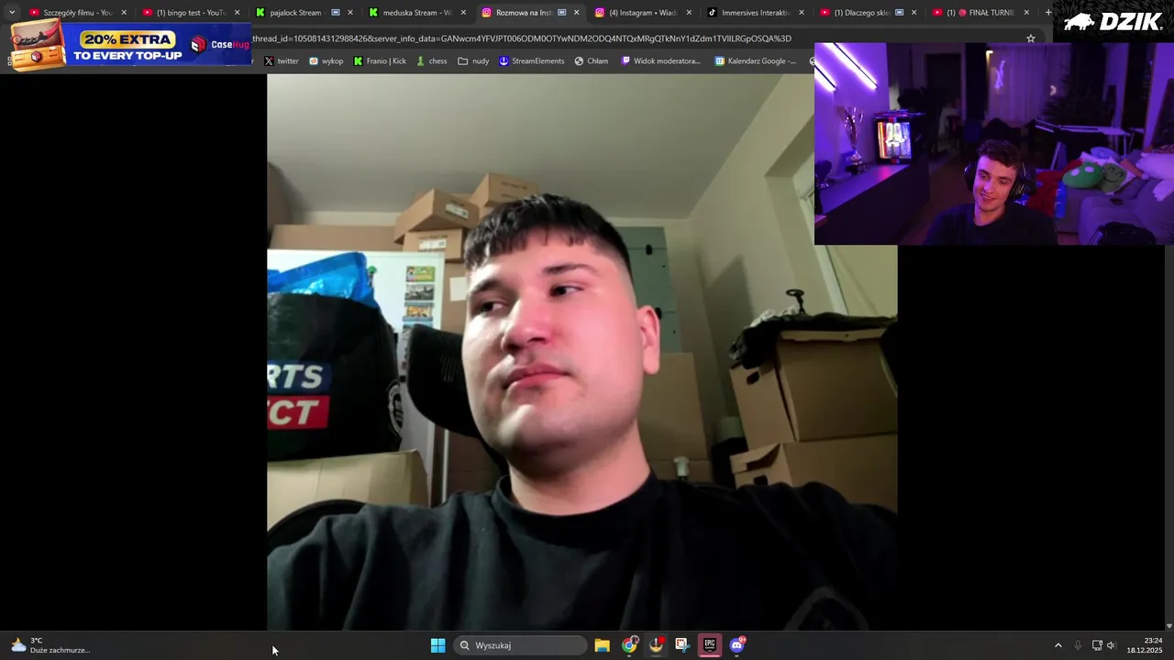The width and height of the screenshot is (1174, 660).
Task: Close the 'bingo test' tab
Action: pos(237,13)
